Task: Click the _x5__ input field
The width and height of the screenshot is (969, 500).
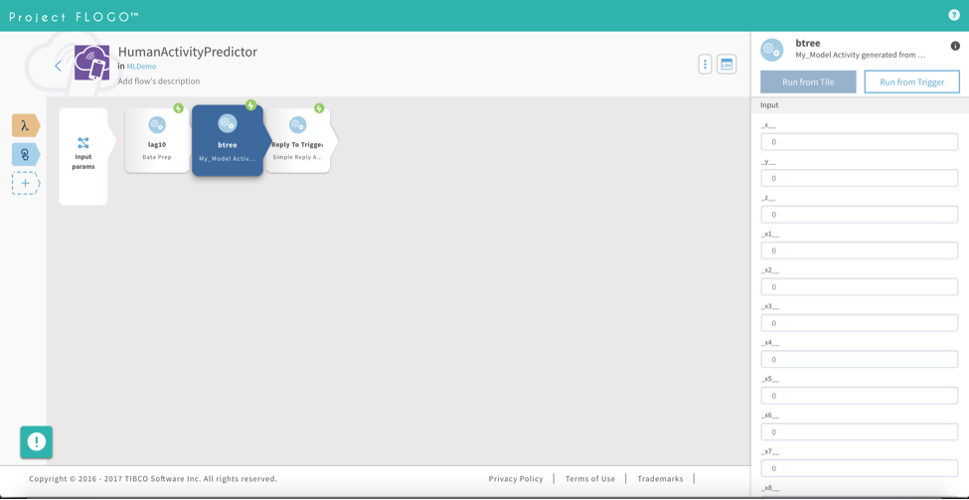Action: point(859,396)
